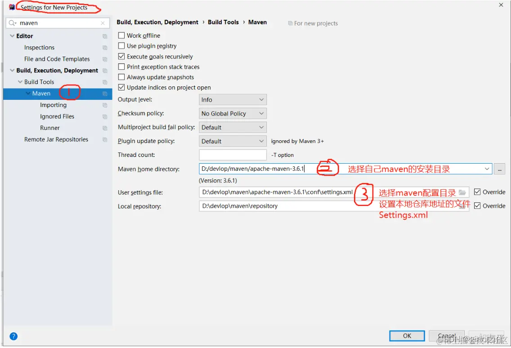Click the project-level icon beside Ignored Files
This screenshot has height=348, width=511.
tap(105, 116)
